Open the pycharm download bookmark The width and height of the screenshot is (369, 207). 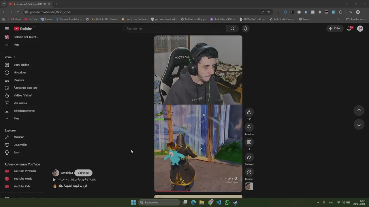(164, 19)
